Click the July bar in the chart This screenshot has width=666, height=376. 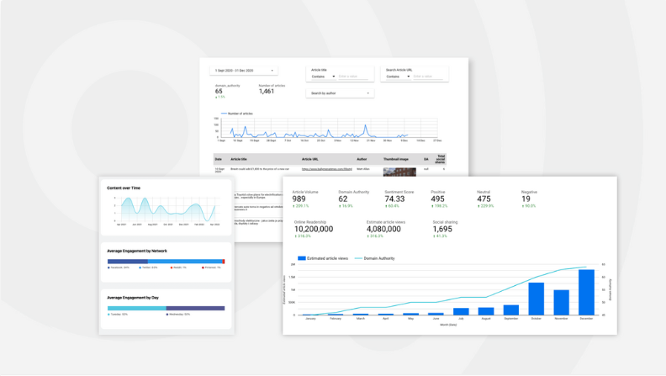point(461,312)
